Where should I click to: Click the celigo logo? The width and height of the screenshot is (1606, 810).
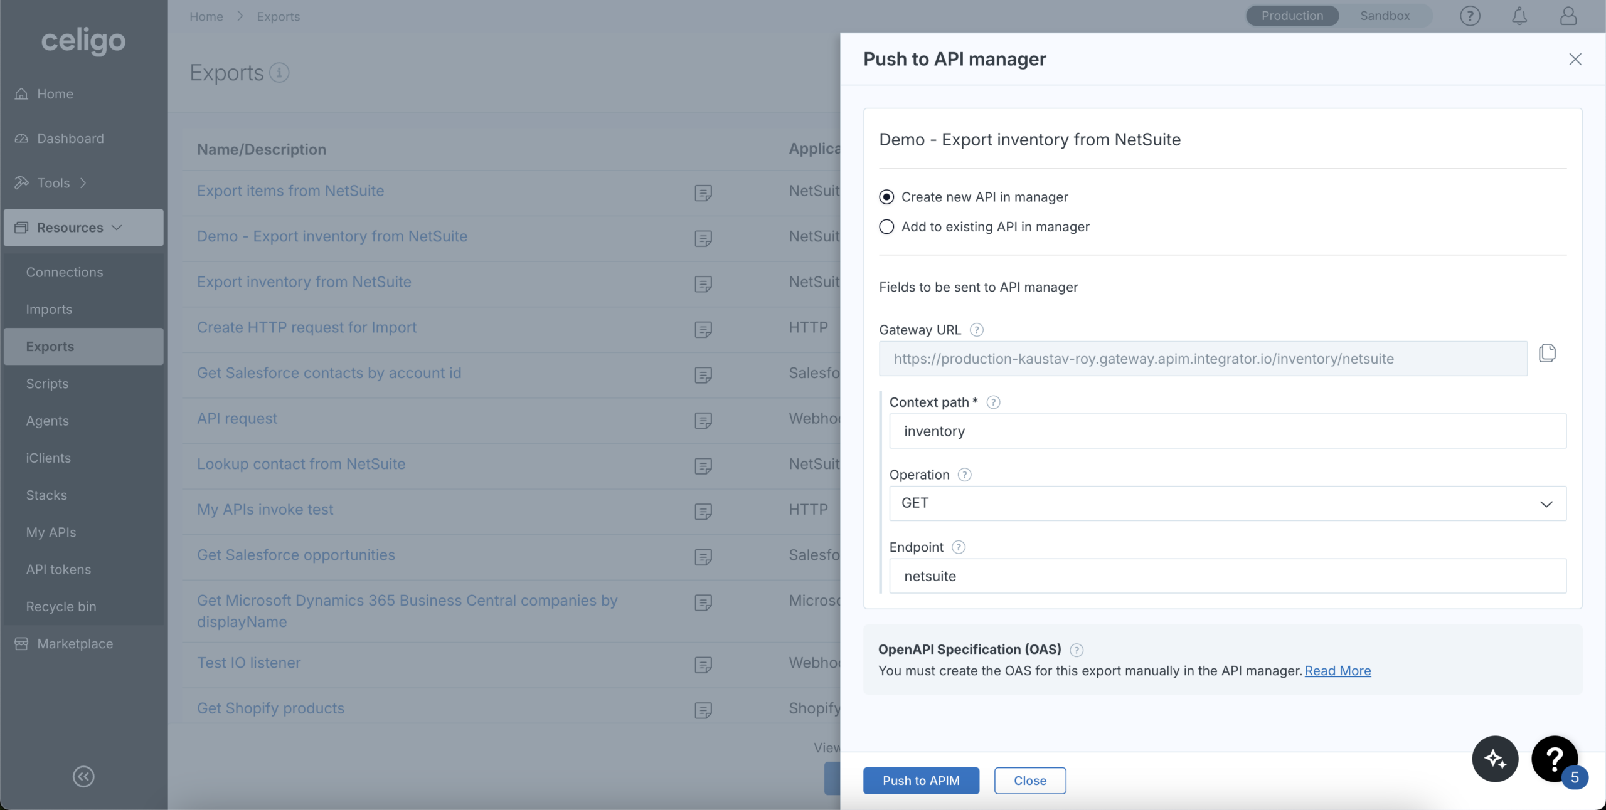pyautogui.click(x=83, y=41)
